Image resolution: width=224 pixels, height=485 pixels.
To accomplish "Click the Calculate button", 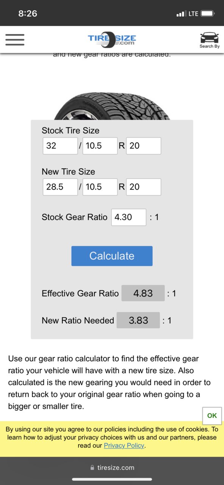I will click(x=112, y=256).
